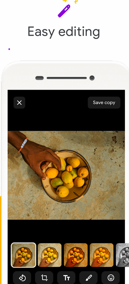The image size is (129, 284).
Task: Click the Easy editing heading
Action: [x=64, y=32]
